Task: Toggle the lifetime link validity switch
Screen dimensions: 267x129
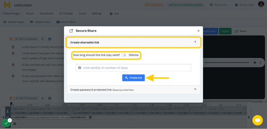Action: coord(124,55)
